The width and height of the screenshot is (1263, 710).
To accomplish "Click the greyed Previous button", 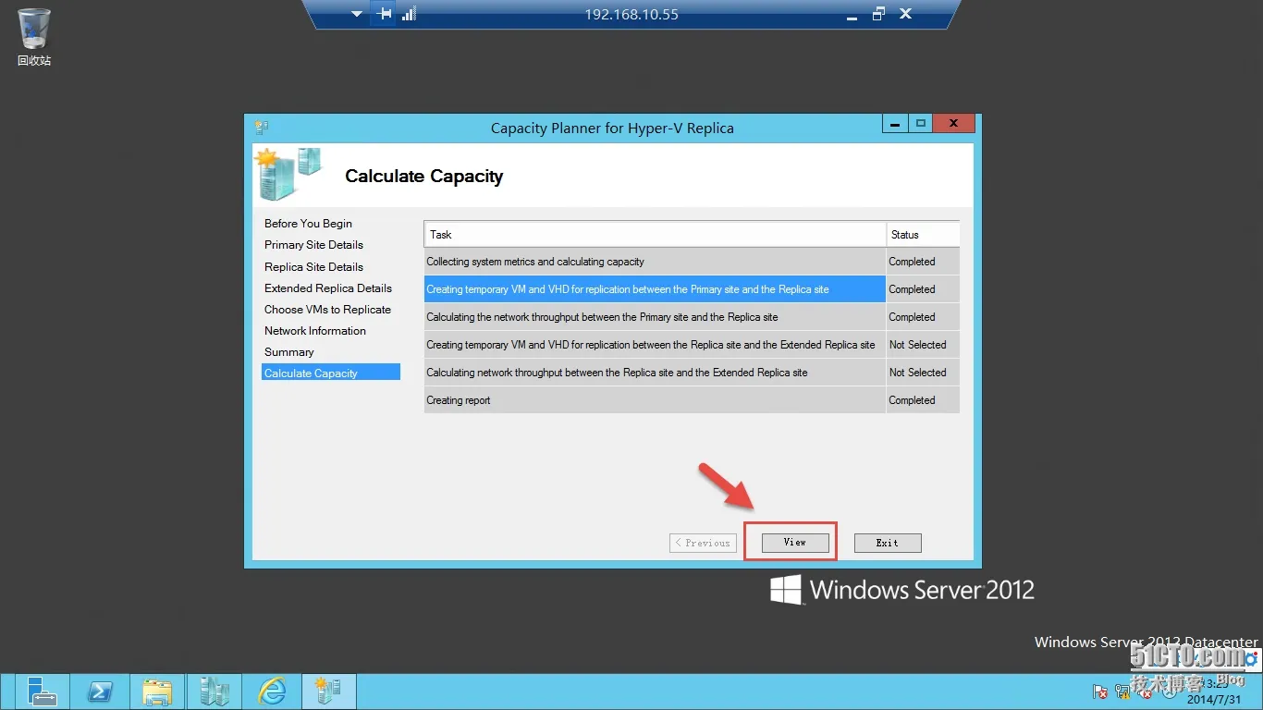I will (x=703, y=543).
